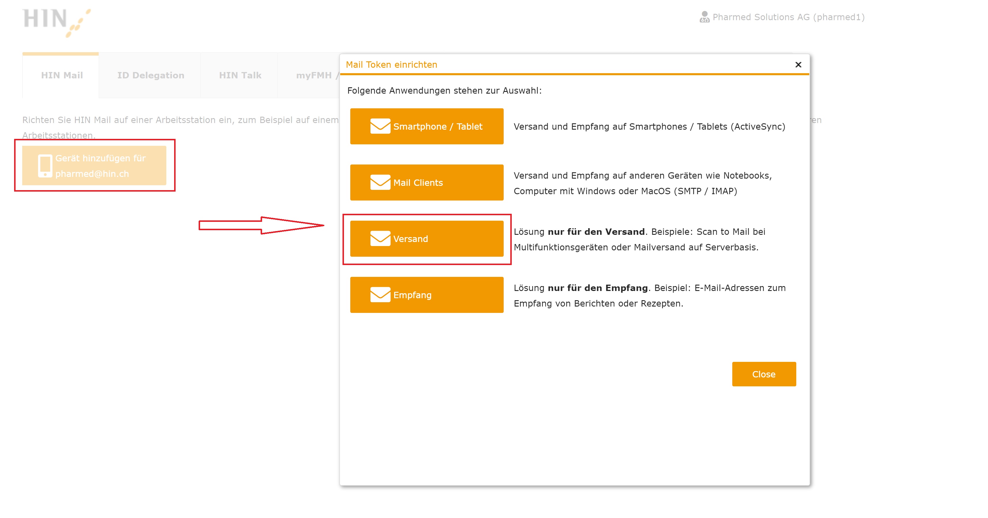Click the envelope icon on Smartphone / Tablet
988x518 pixels.
[x=380, y=126]
